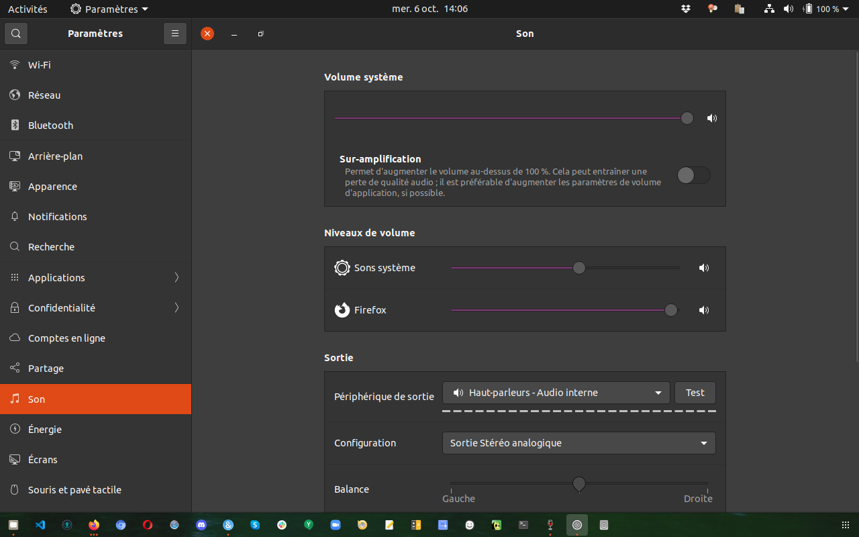Image resolution: width=859 pixels, height=537 pixels.
Task: Launch Visual Studio Code from the dock
Action: [x=40, y=525]
